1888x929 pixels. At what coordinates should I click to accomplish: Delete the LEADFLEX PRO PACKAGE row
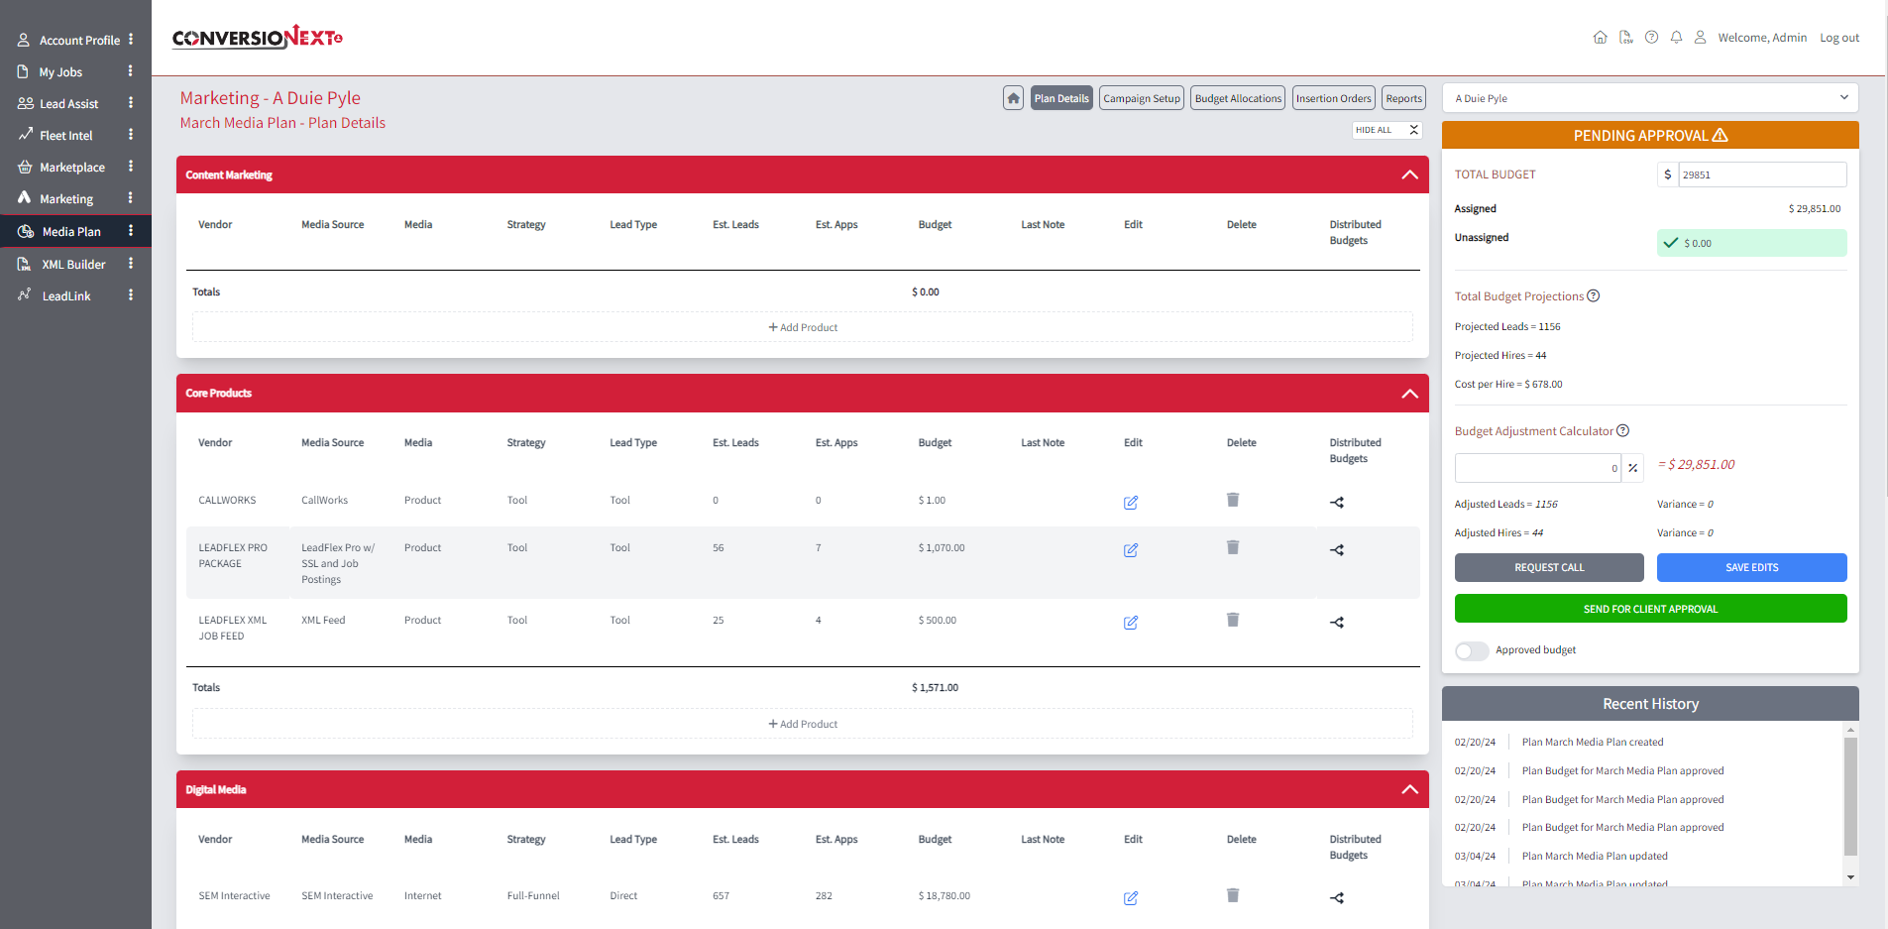tap(1233, 547)
